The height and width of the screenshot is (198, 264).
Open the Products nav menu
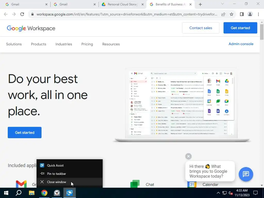pos(39,44)
